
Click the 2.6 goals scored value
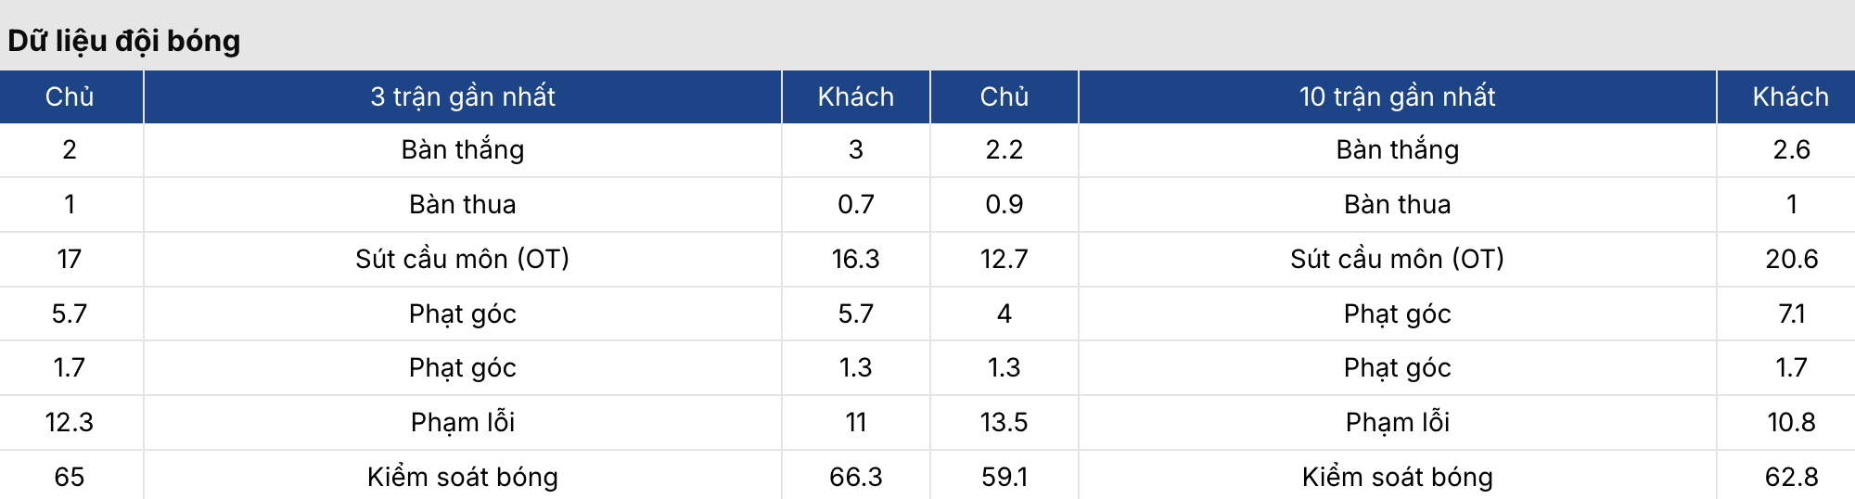pyautogui.click(x=1791, y=149)
